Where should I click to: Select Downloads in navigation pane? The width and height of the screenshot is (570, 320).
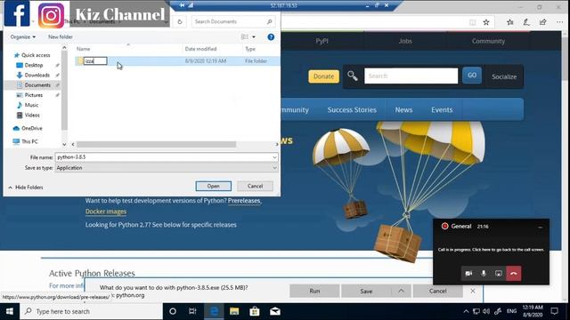[x=37, y=75]
